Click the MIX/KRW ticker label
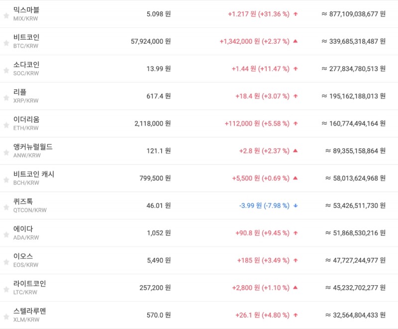 tap(26, 18)
